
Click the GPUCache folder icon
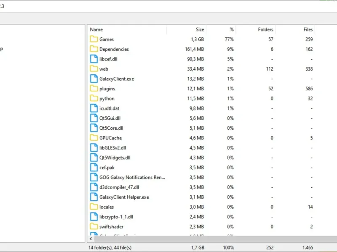94,138
